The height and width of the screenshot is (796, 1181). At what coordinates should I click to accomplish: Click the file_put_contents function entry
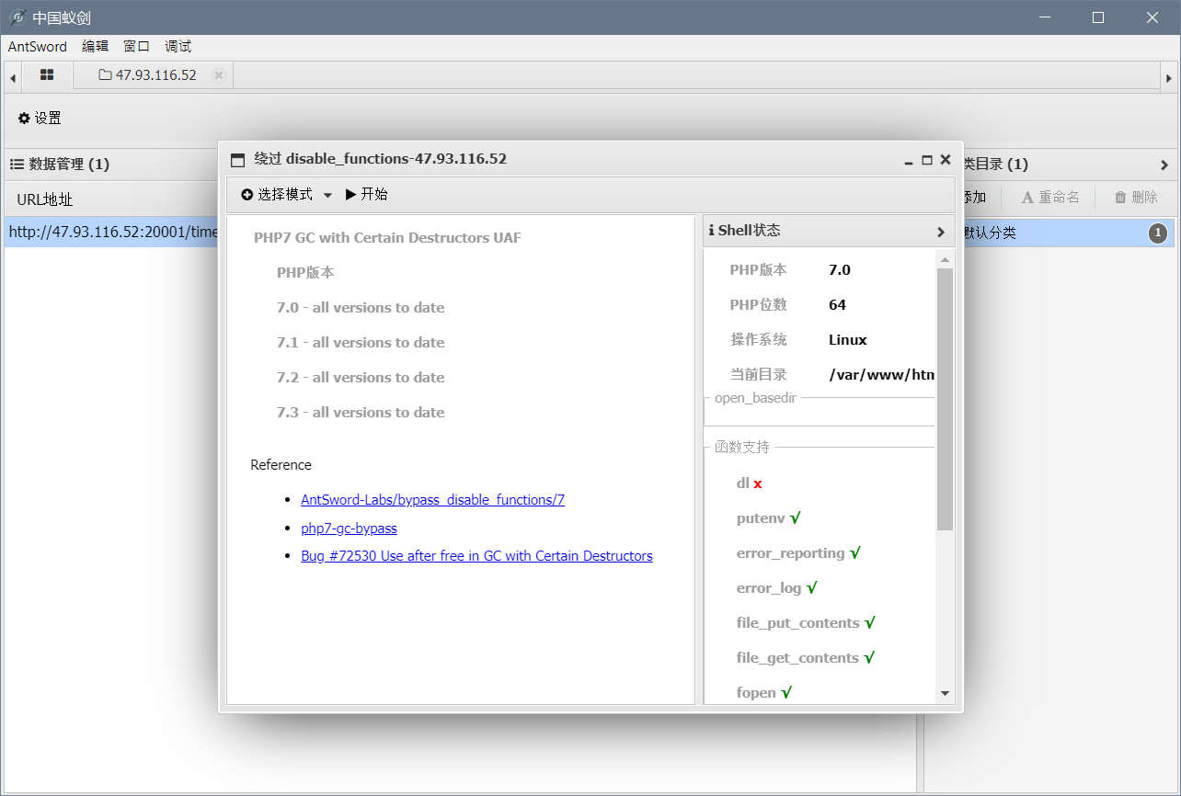pos(806,623)
